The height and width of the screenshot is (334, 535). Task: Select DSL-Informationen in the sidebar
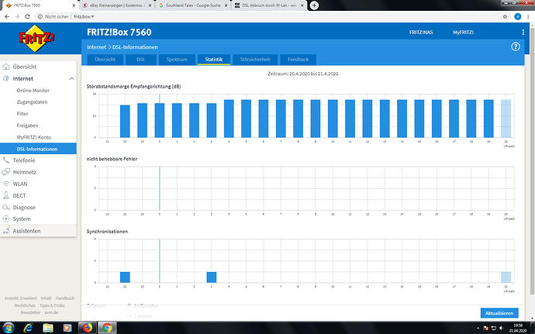point(38,149)
